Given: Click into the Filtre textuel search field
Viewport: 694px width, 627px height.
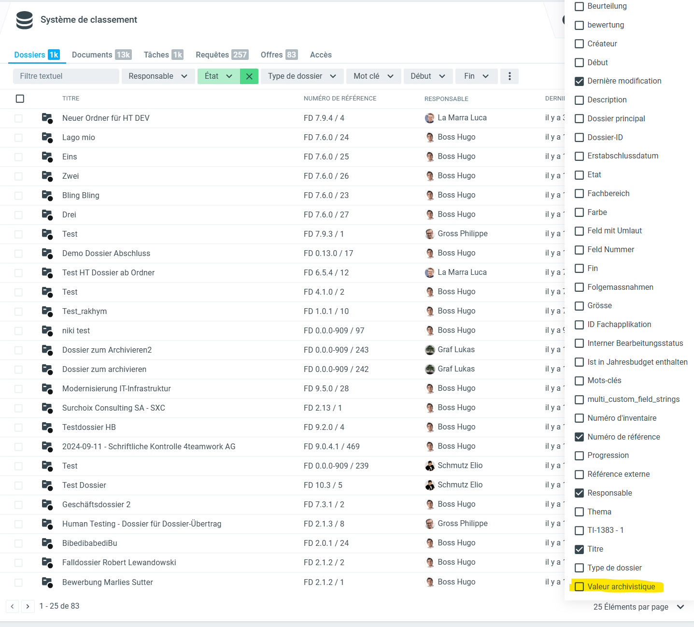Looking at the screenshot, I should click(x=66, y=76).
